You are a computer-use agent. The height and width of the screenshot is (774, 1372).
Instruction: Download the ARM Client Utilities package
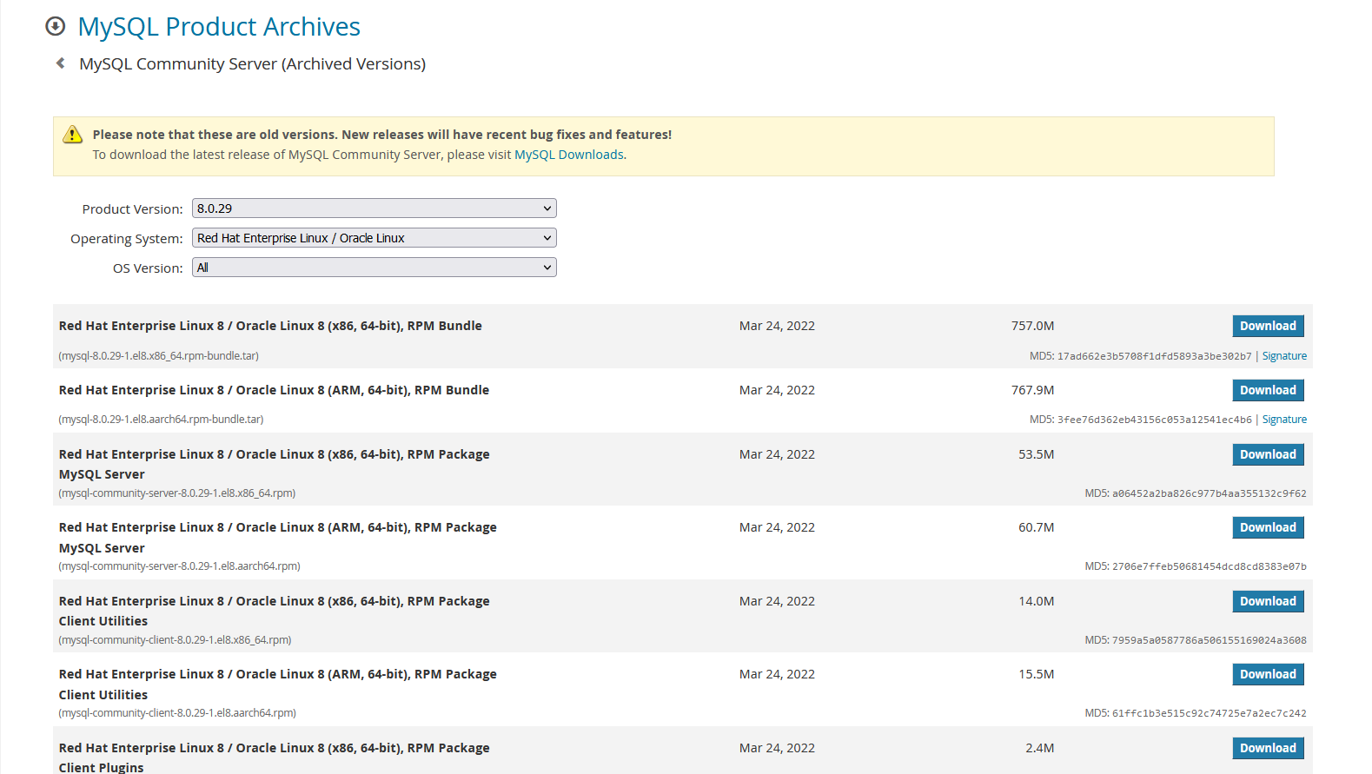[1267, 674]
